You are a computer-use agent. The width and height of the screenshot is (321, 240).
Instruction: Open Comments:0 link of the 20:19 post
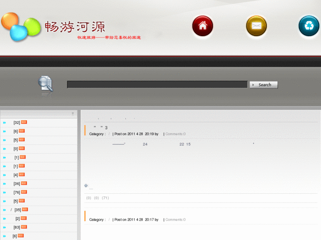pyautogui.click(x=175, y=134)
